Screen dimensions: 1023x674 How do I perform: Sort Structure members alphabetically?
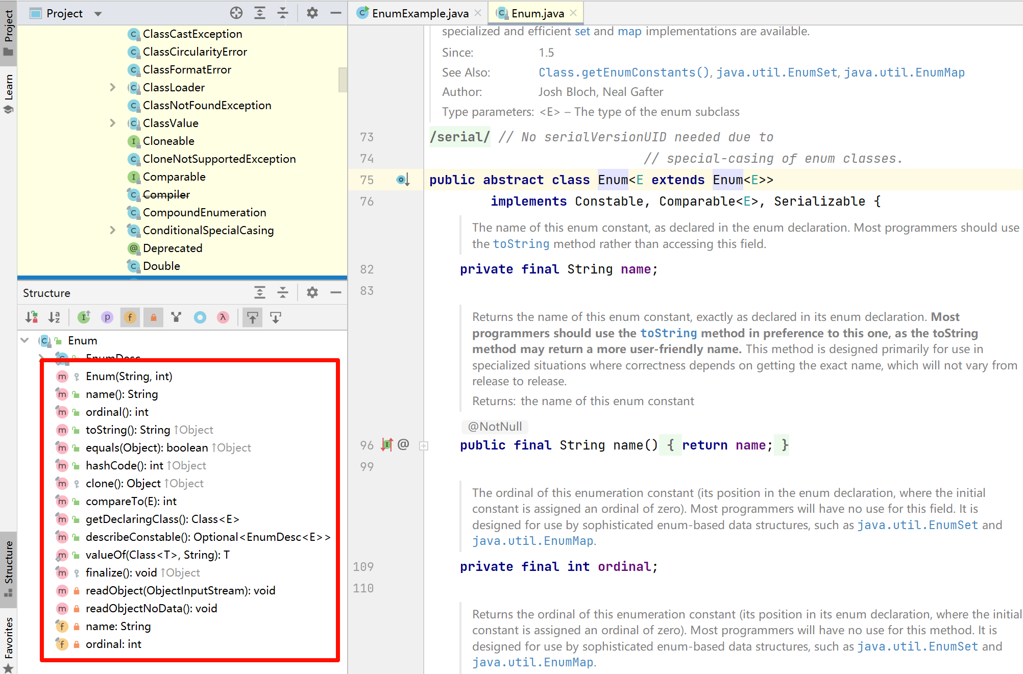click(55, 317)
